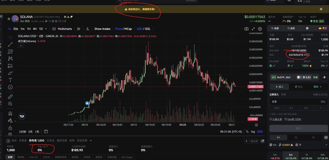Filter holders by Bot Degen

[127, 157]
